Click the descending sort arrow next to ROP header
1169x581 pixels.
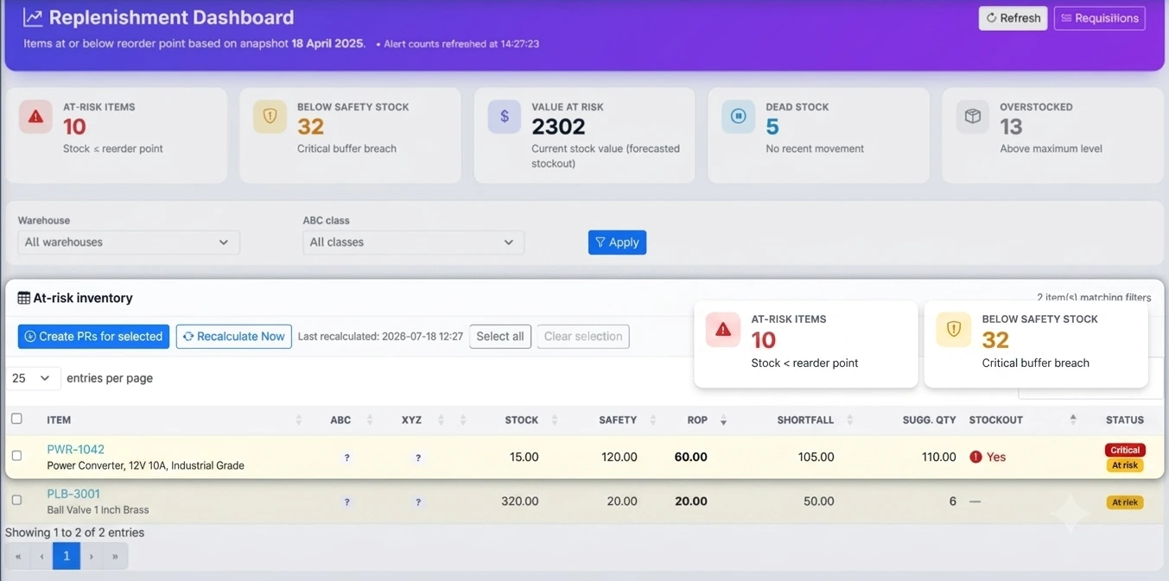(x=723, y=422)
